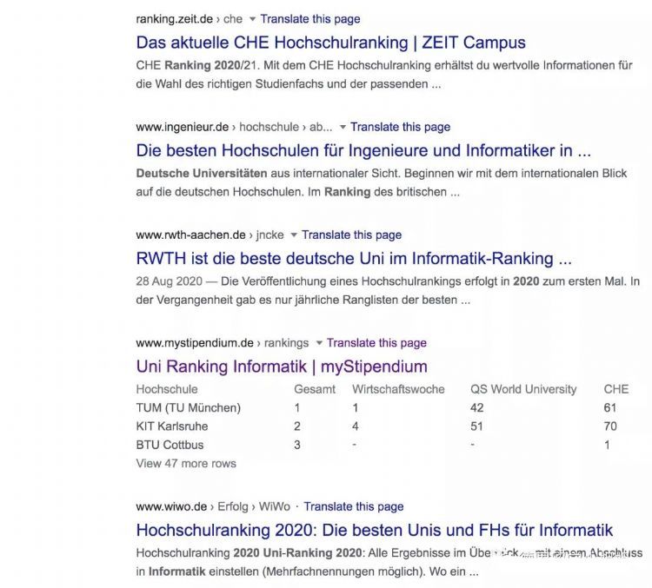Translate the ranking.zeit.de result page
The image size is (652, 588).
[310, 19]
